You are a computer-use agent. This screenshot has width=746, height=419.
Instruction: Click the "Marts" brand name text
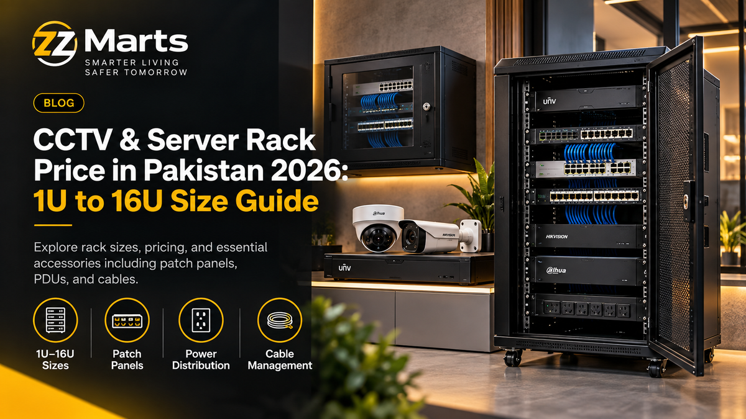click(136, 42)
